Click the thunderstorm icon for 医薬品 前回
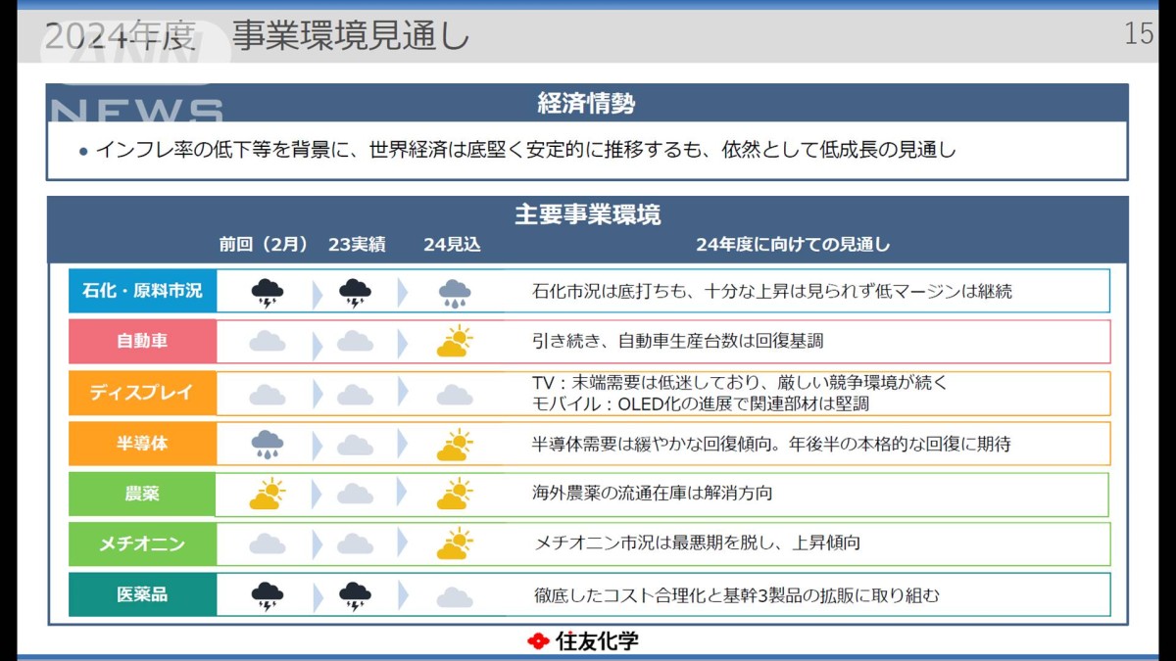Image resolution: width=1176 pixels, height=661 pixels. point(268,596)
